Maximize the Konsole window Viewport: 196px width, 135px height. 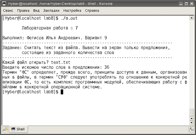(x=187, y=4)
